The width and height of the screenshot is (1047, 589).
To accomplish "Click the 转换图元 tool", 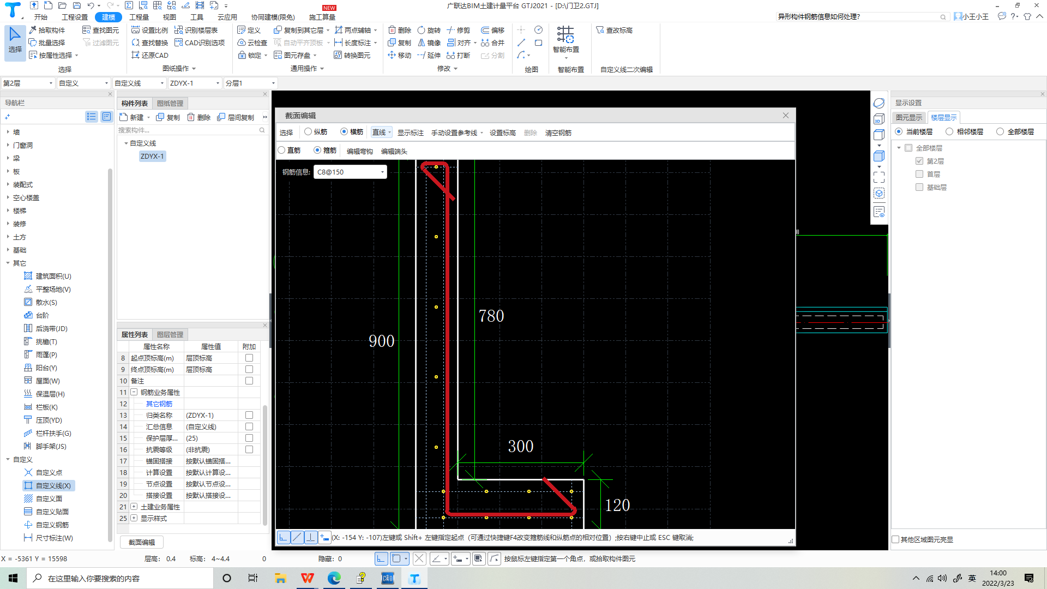I will point(352,55).
